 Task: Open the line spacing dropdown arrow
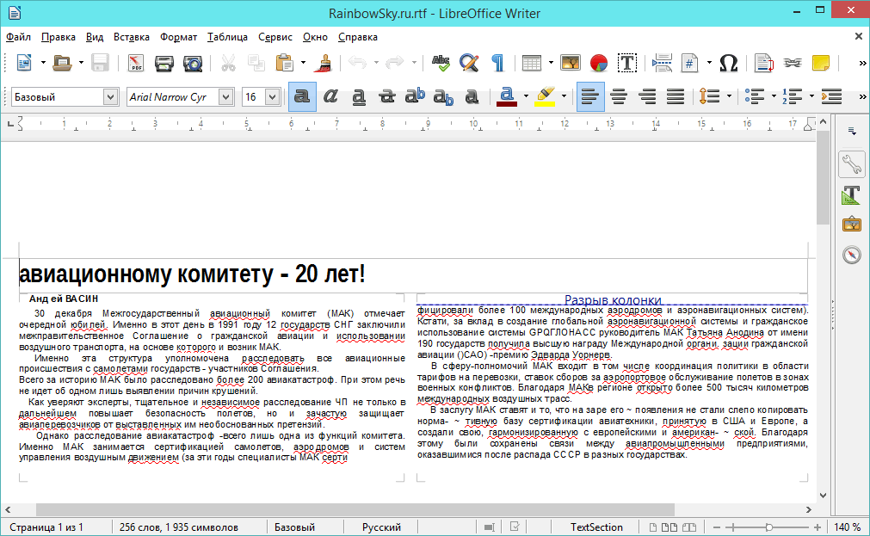click(729, 96)
